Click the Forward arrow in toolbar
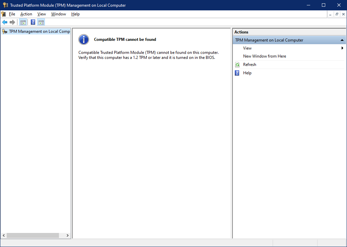 point(12,22)
